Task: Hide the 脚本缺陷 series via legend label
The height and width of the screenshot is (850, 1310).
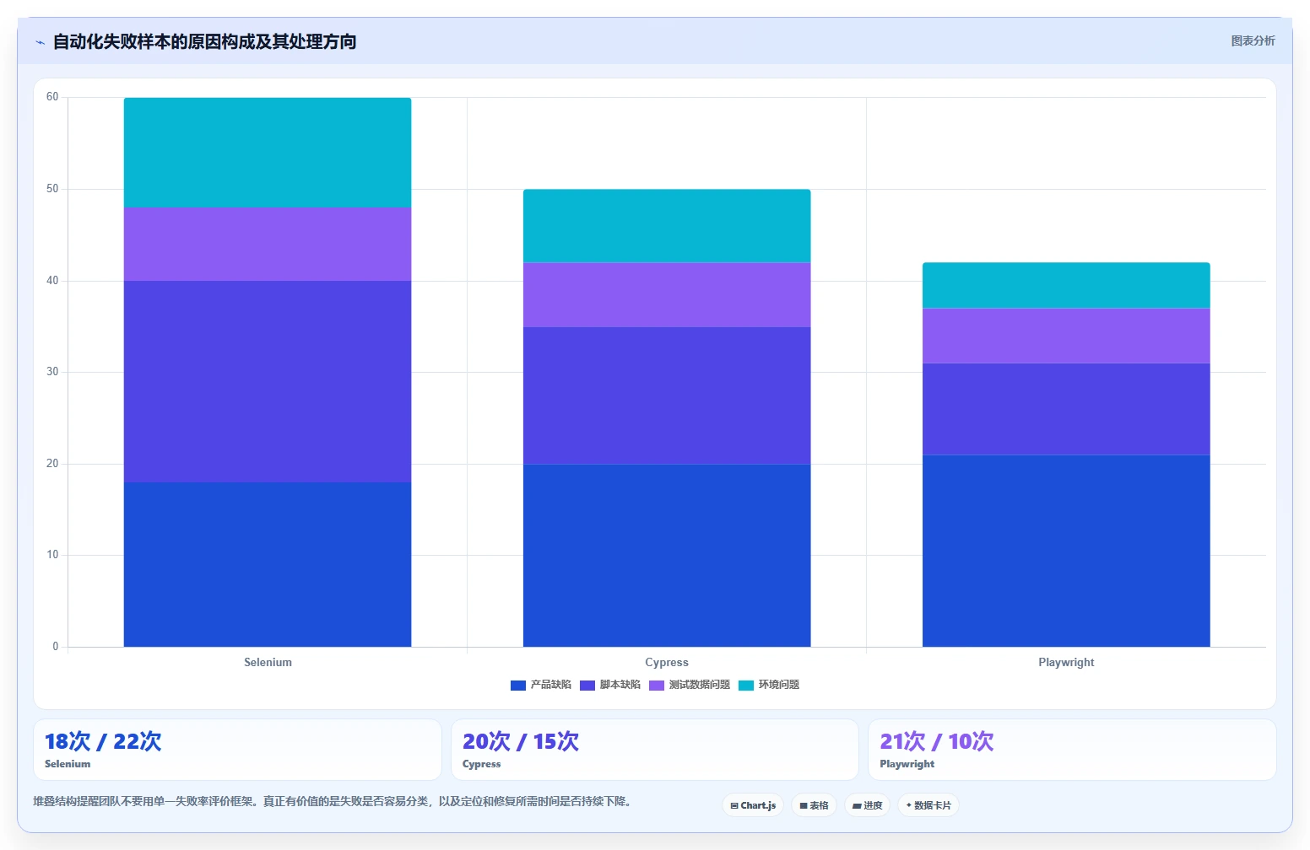Action: point(620,685)
